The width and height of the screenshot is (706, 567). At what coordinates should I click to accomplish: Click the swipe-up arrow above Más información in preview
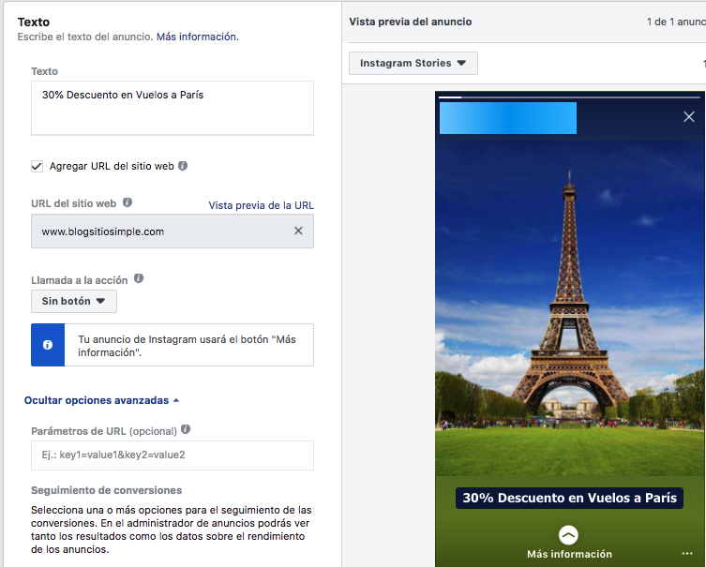pos(568,535)
